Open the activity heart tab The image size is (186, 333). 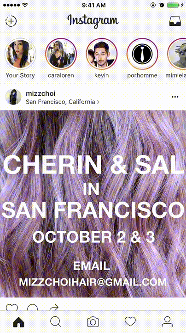coord(130,322)
